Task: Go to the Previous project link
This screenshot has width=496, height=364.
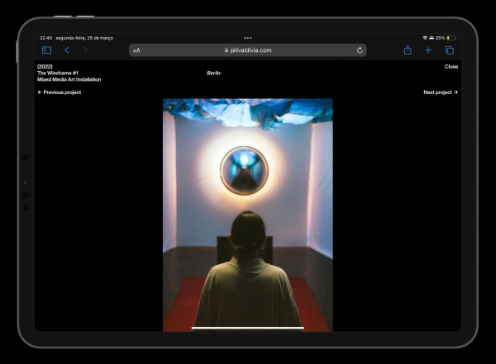Action: tap(60, 92)
